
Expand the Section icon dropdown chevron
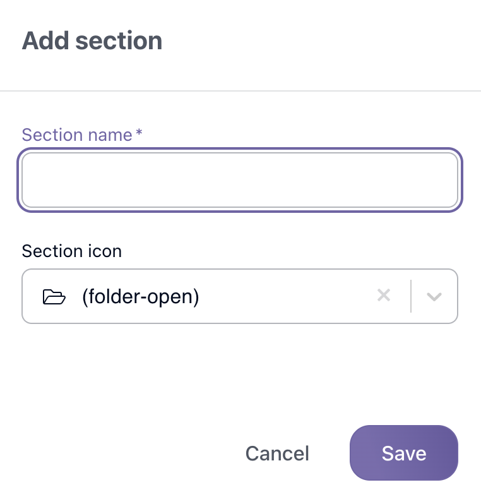[x=434, y=296]
